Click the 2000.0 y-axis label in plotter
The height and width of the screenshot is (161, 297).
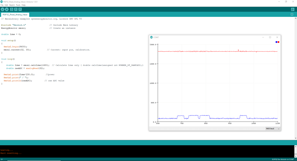click(153, 44)
